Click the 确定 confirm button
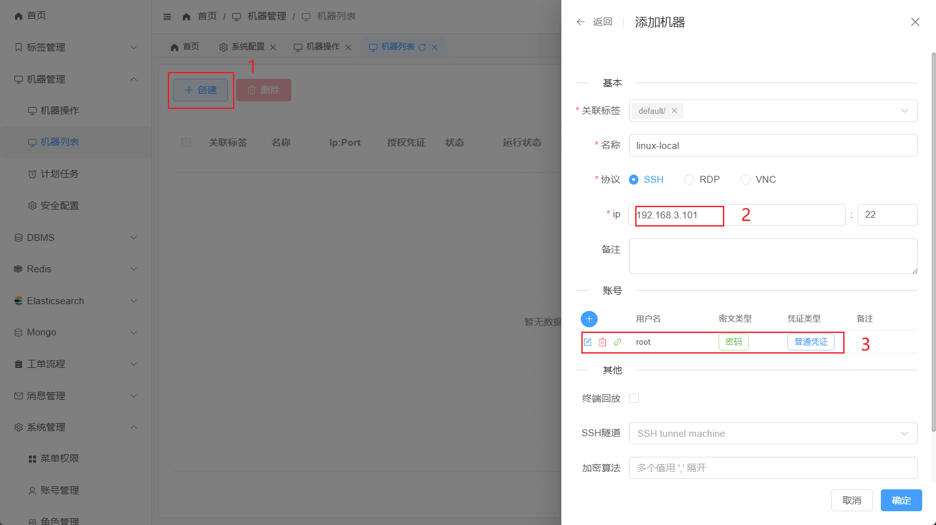Screen dimensions: 936x525 901,501
